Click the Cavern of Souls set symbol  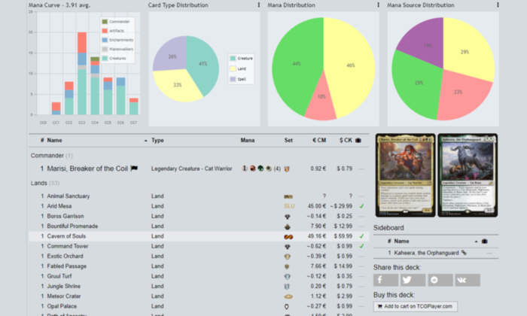coord(288,236)
